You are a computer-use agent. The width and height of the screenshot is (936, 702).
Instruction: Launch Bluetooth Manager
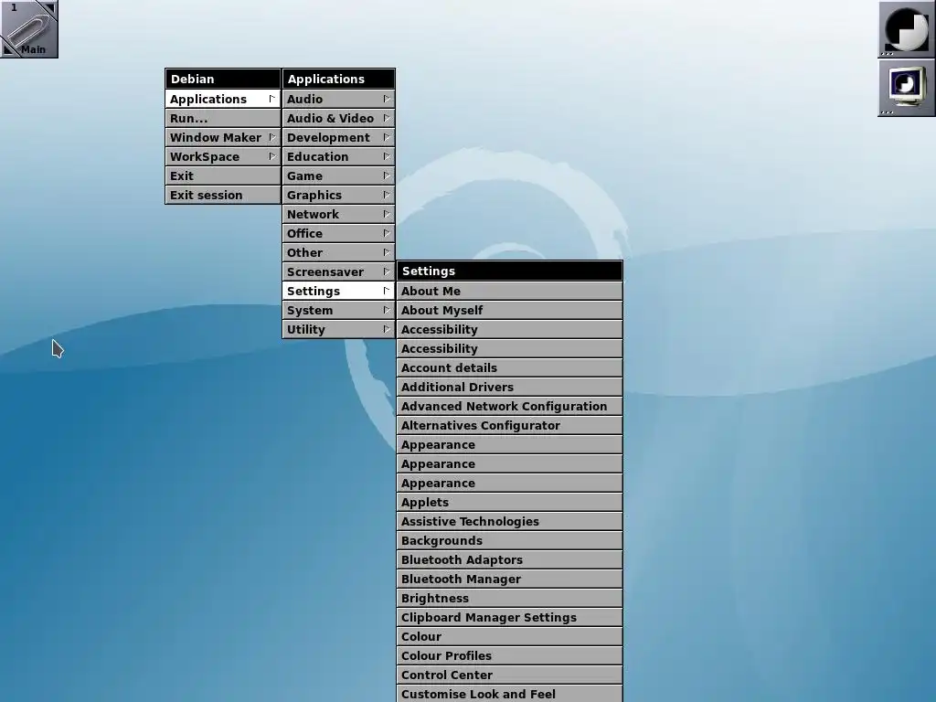pos(510,579)
